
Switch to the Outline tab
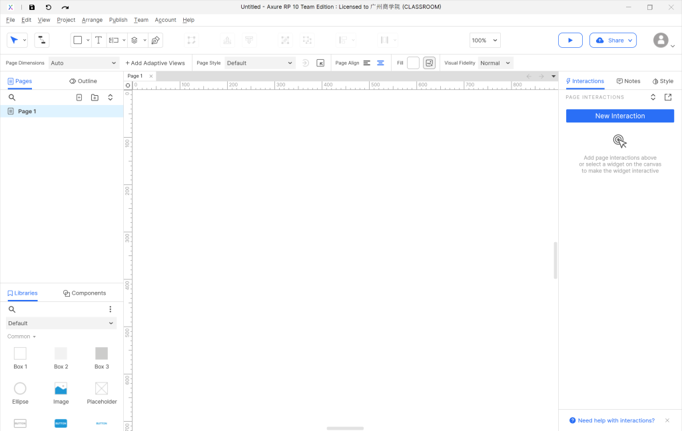click(x=83, y=81)
